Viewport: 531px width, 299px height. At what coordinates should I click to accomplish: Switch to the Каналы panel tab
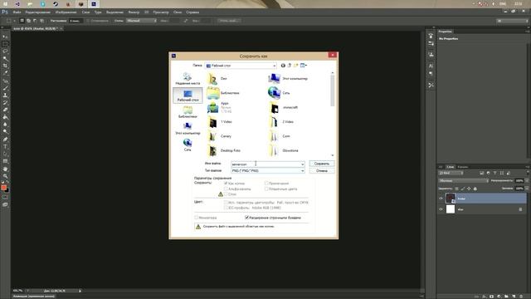[463, 167]
